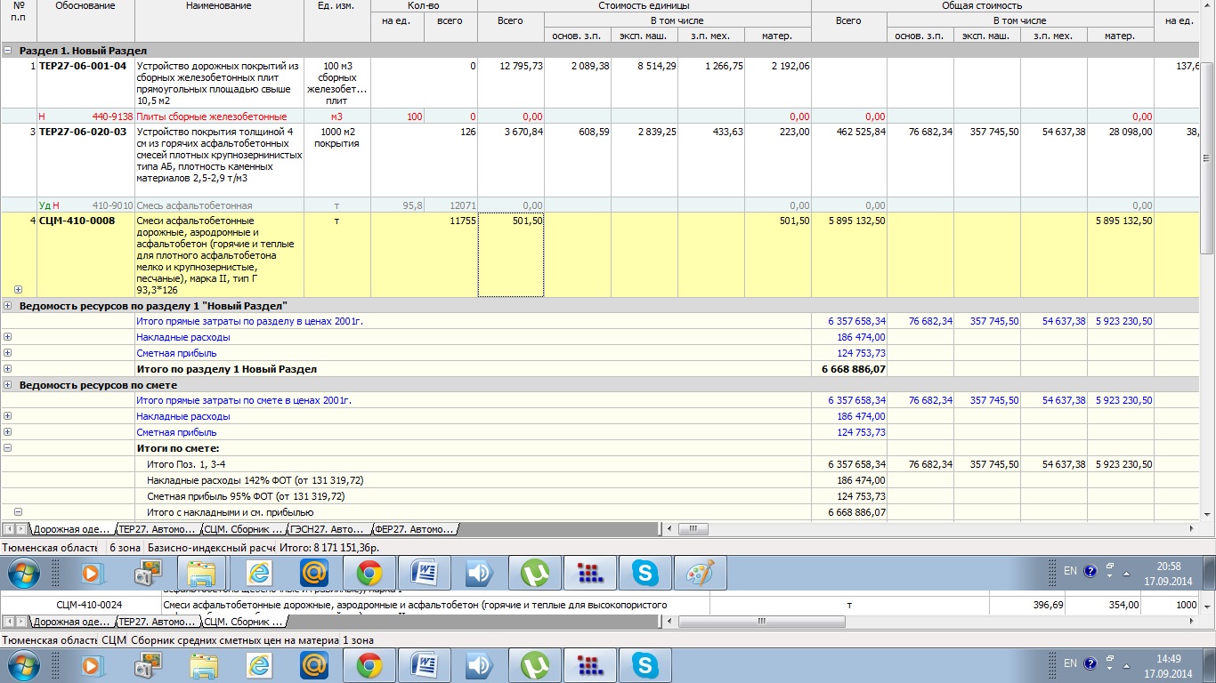Open Skype in the upper taskbar
The height and width of the screenshot is (683, 1216).
[x=644, y=574]
